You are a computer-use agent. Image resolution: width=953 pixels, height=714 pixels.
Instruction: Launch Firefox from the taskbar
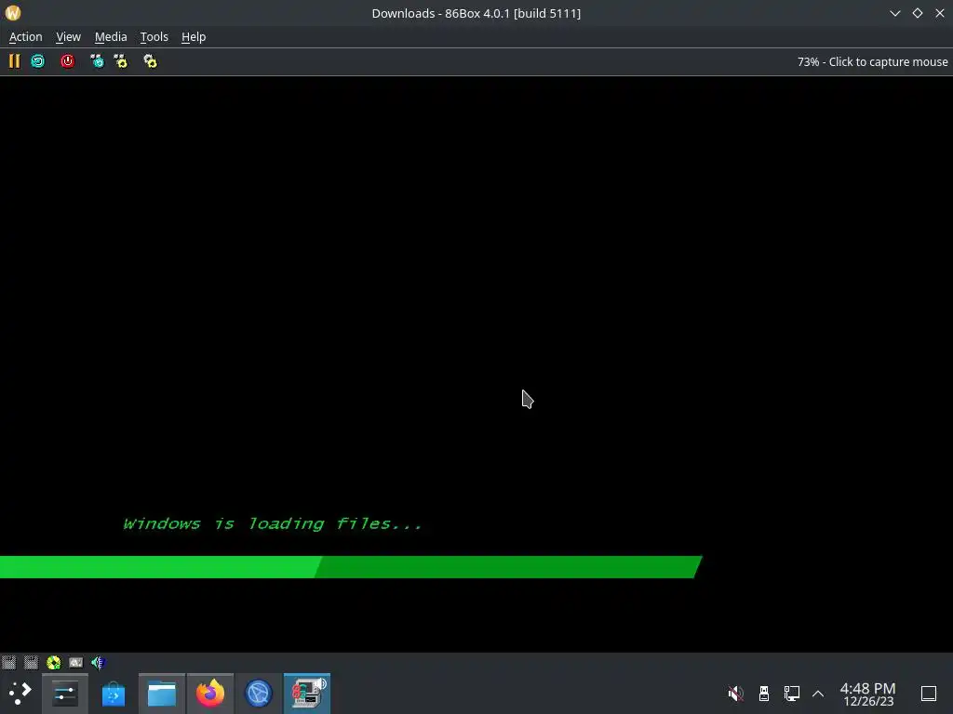[x=210, y=694]
